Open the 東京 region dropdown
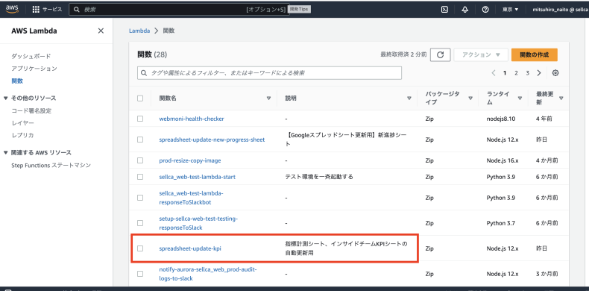The width and height of the screenshot is (589, 291). click(510, 10)
